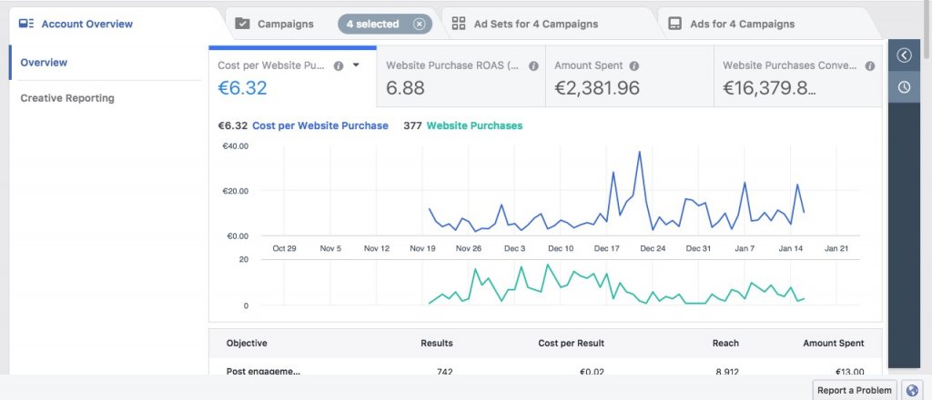Click the Campaigns tab folder icon
Image resolution: width=932 pixels, height=400 pixels.
click(x=242, y=24)
